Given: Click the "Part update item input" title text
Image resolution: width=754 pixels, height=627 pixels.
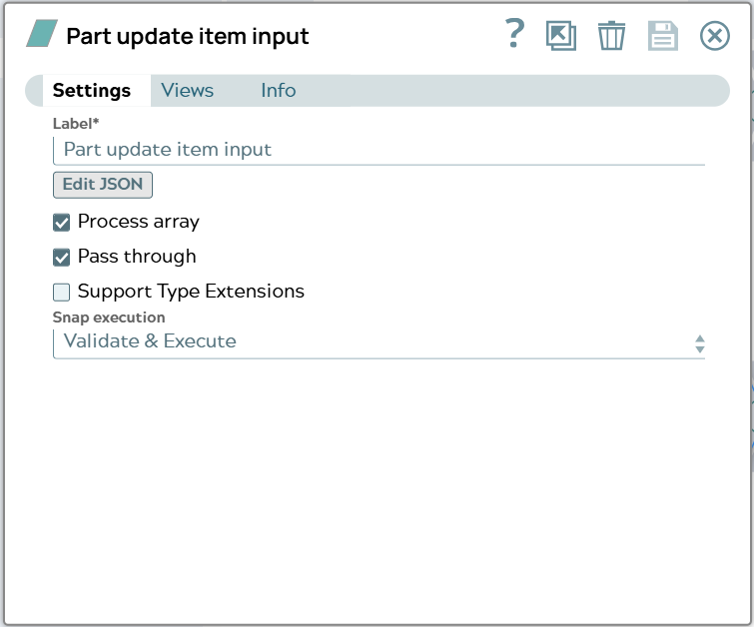Looking at the screenshot, I should (188, 37).
